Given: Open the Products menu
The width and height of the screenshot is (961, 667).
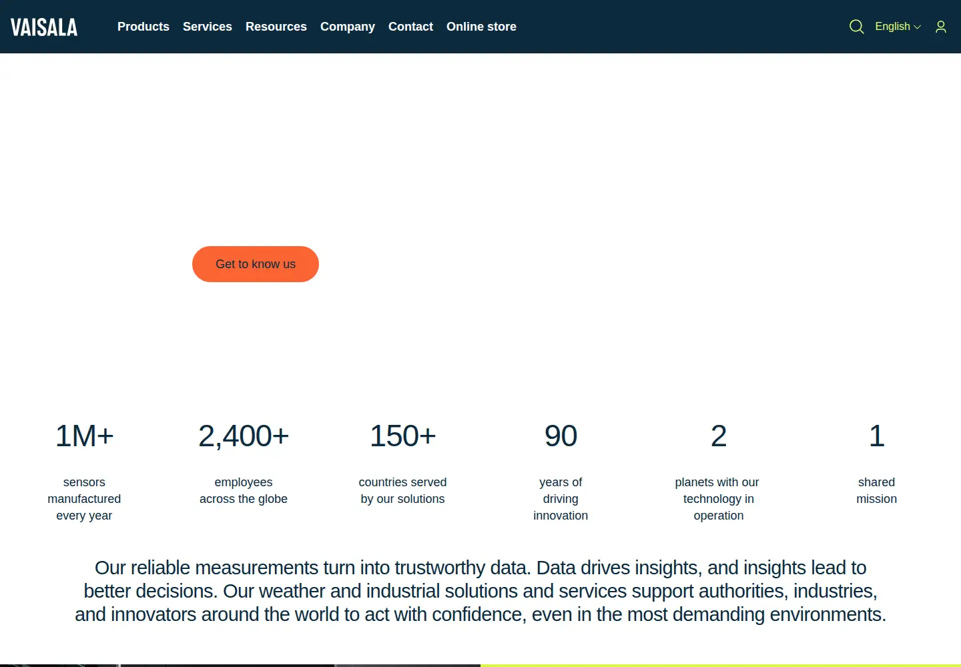Looking at the screenshot, I should (143, 27).
